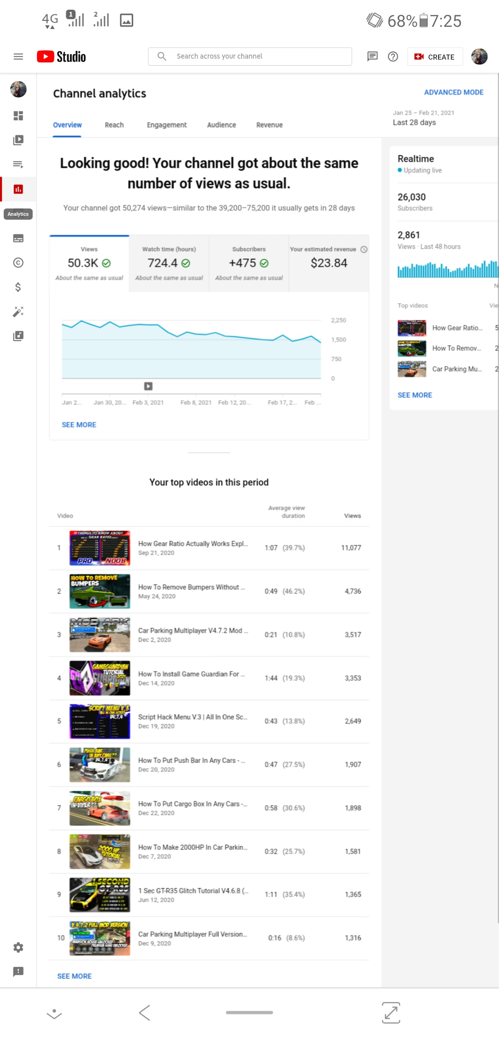499x1038 pixels.
Task: Open Subtitles icon in sidebar
Action: (18, 238)
